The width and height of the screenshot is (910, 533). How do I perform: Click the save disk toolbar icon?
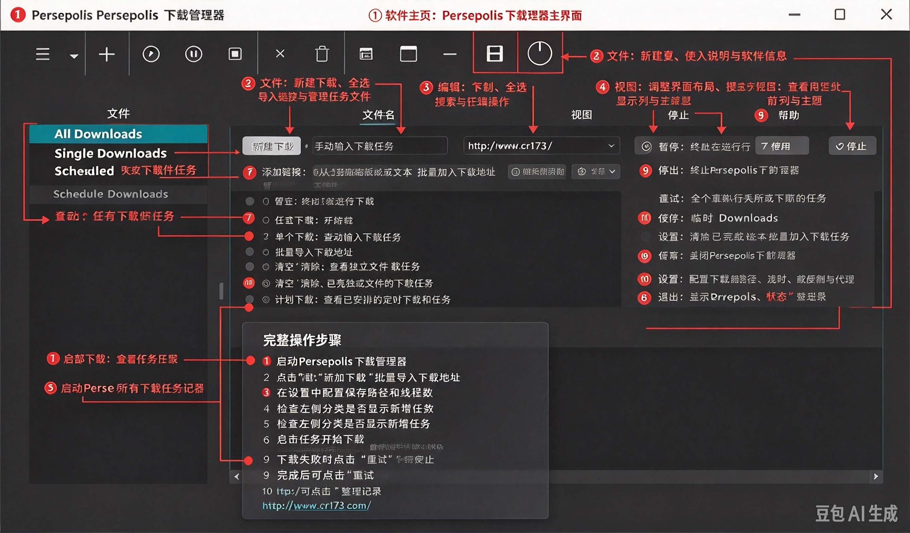[495, 54]
